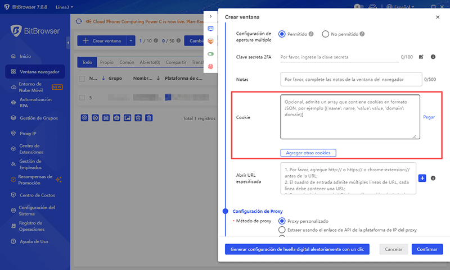Click the circled X batch close icon

(95, 118)
